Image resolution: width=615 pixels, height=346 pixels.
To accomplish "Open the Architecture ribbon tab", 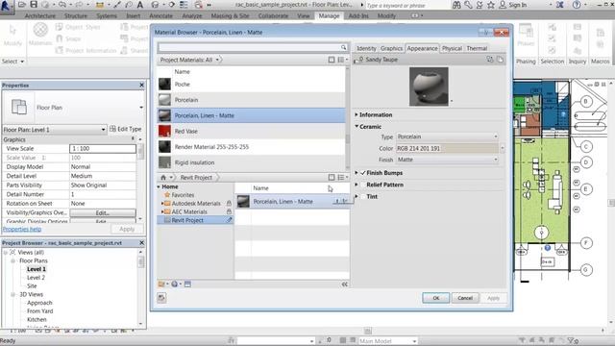I will [x=40, y=15].
